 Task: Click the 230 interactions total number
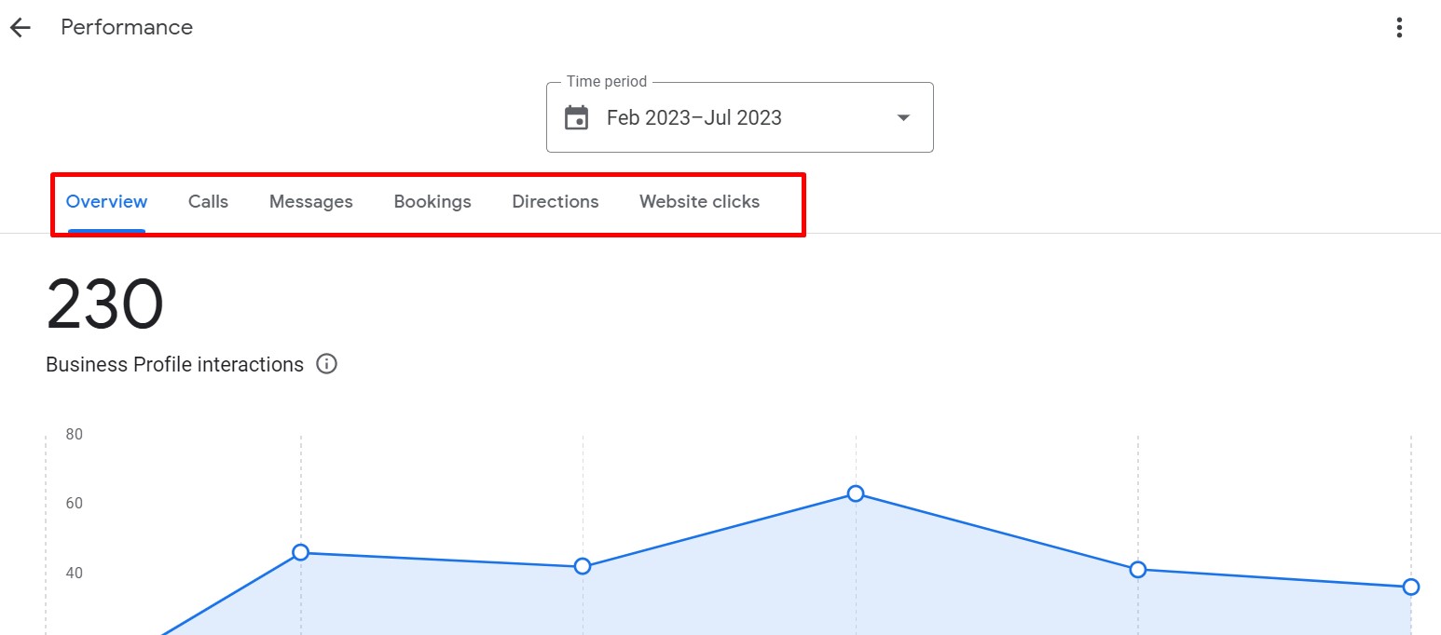105,305
